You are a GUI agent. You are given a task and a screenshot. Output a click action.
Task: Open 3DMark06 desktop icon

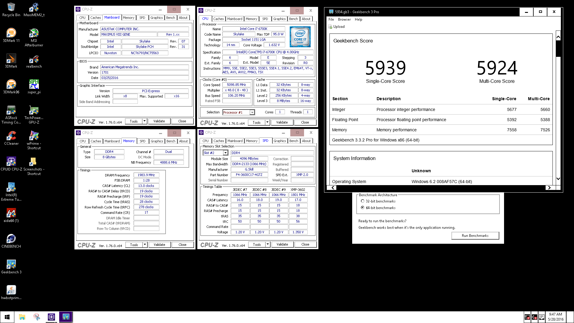click(11, 87)
